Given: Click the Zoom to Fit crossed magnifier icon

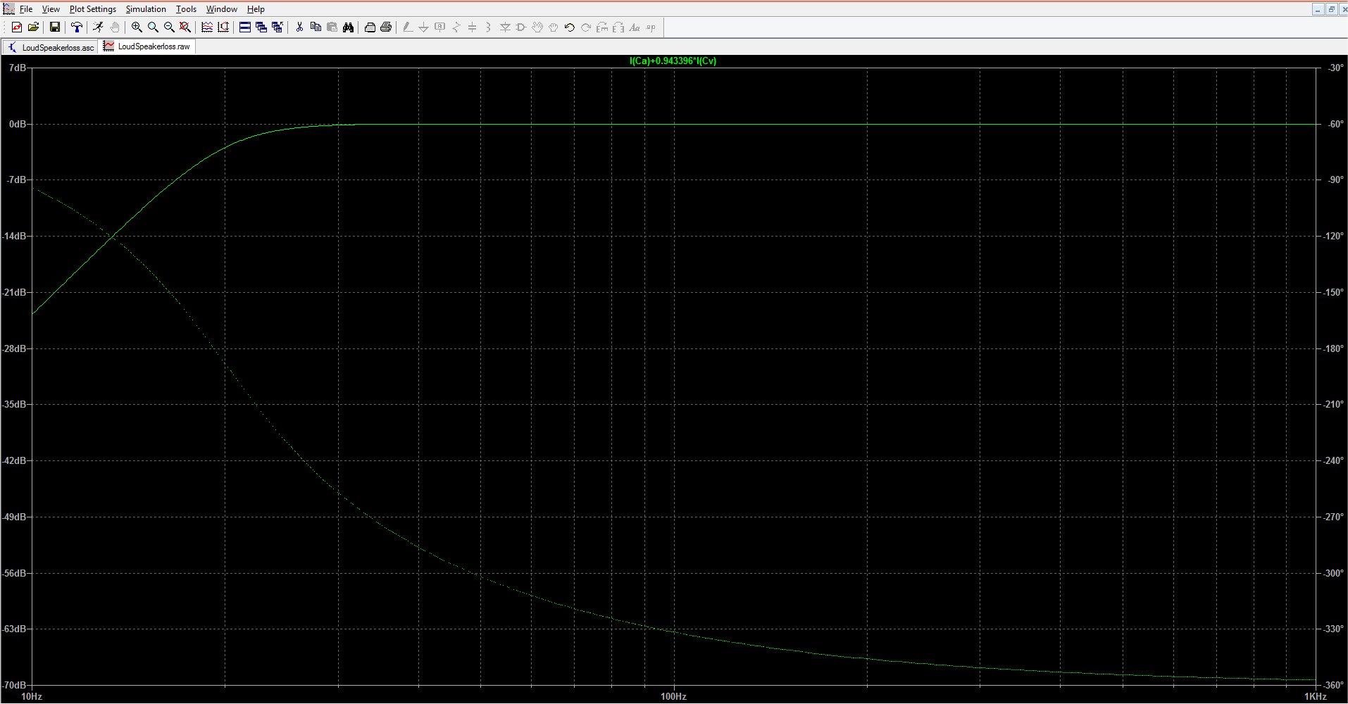Looking at the screenshot, I should coord(185,27).
